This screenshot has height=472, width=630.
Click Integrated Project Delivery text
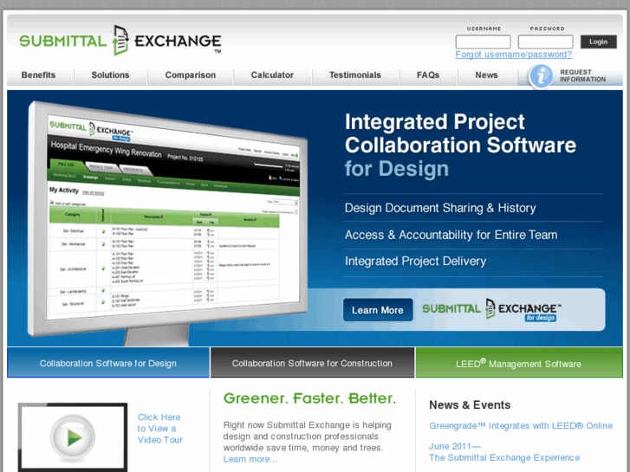pos(415,261)
